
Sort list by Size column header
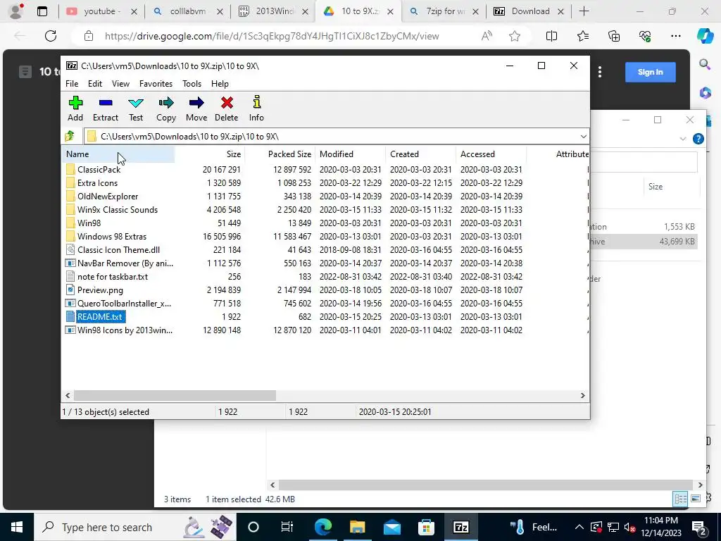pos(210,154)
